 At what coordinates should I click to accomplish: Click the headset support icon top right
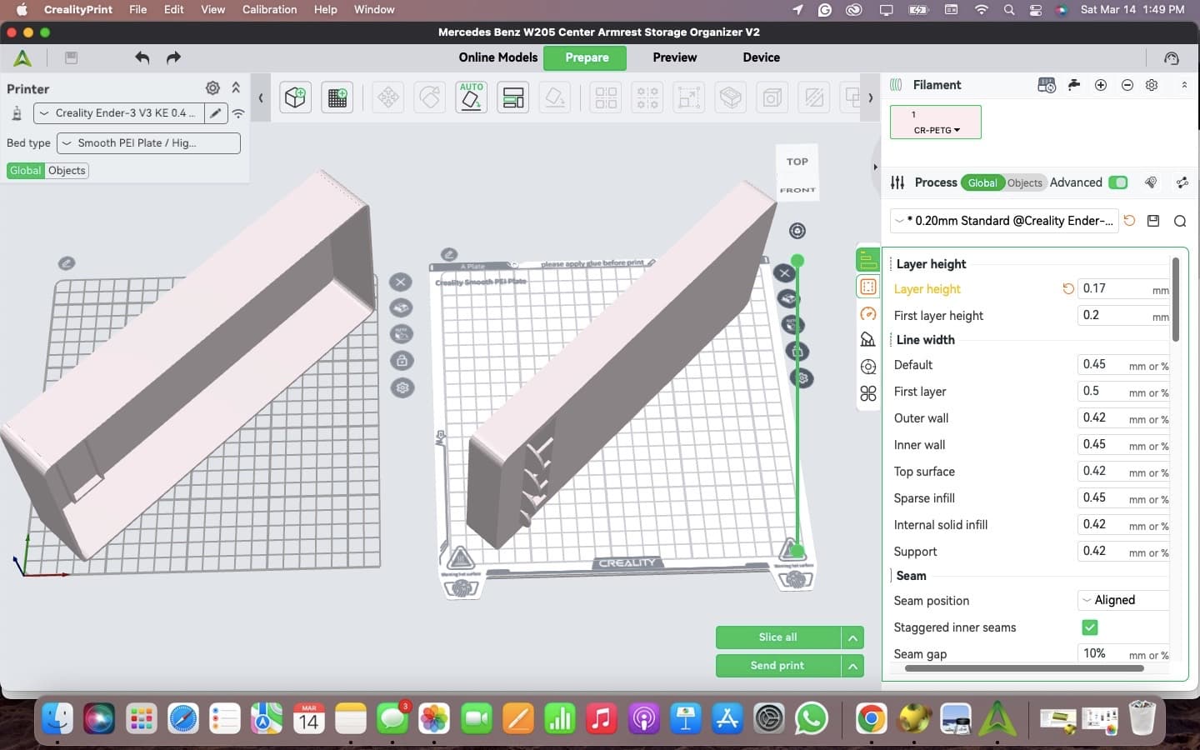click(1172, 58)
